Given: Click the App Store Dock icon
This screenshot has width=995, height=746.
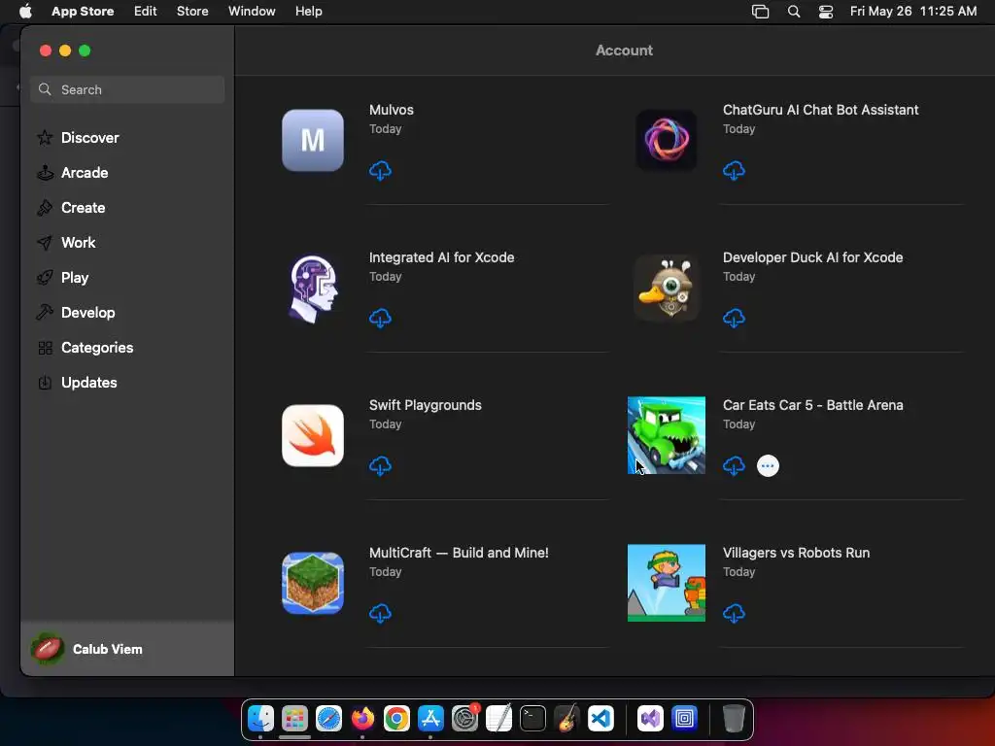Looking at the screenshot, I should click(x=430, y=719).
